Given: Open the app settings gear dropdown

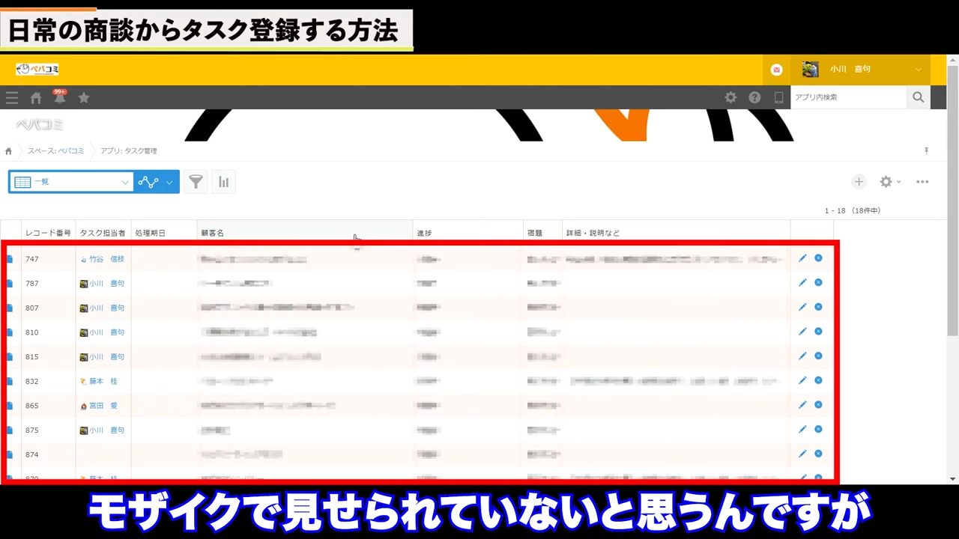Looking at the screenshot, I should (889, 182).
